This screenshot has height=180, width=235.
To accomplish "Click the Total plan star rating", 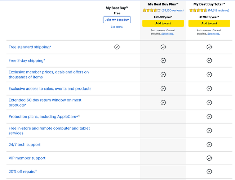I will pyautogui.click(x=198, y=10).
